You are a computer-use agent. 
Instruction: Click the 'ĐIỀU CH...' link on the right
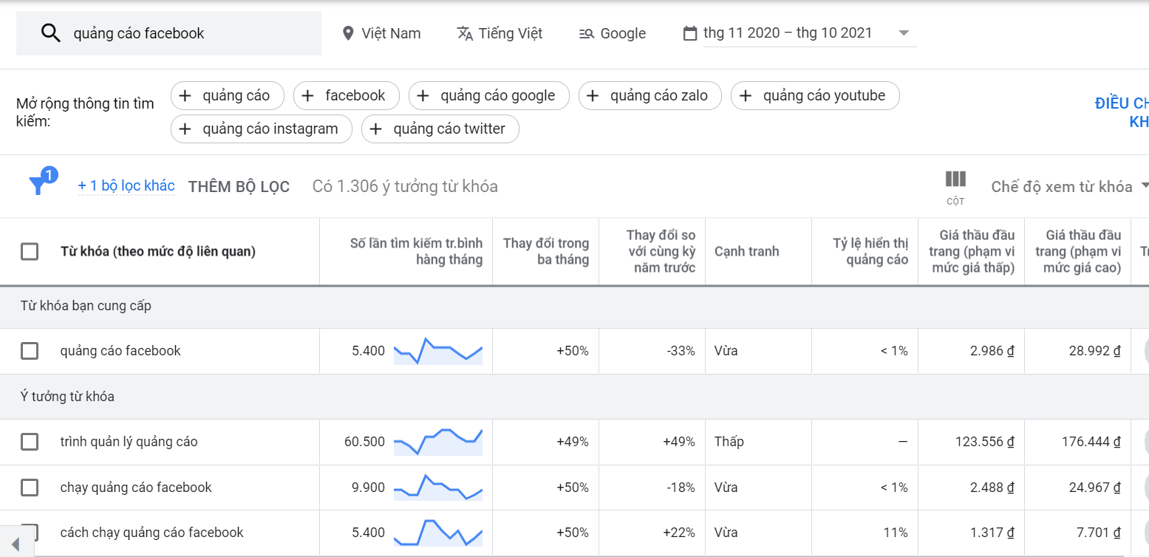(1122, 112)
